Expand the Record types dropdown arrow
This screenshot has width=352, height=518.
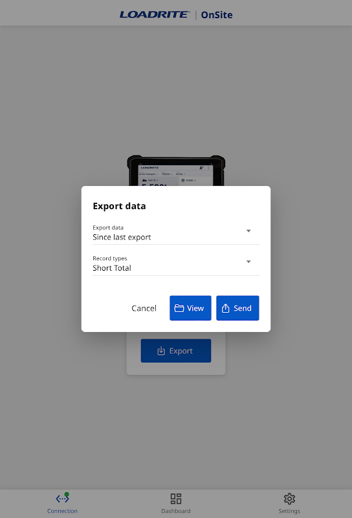pyautogui.click(x=248, y=262)
